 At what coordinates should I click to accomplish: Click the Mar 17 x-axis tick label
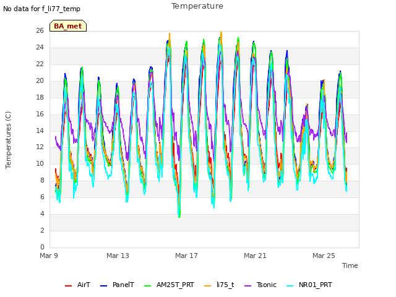[x=186, y=256]
